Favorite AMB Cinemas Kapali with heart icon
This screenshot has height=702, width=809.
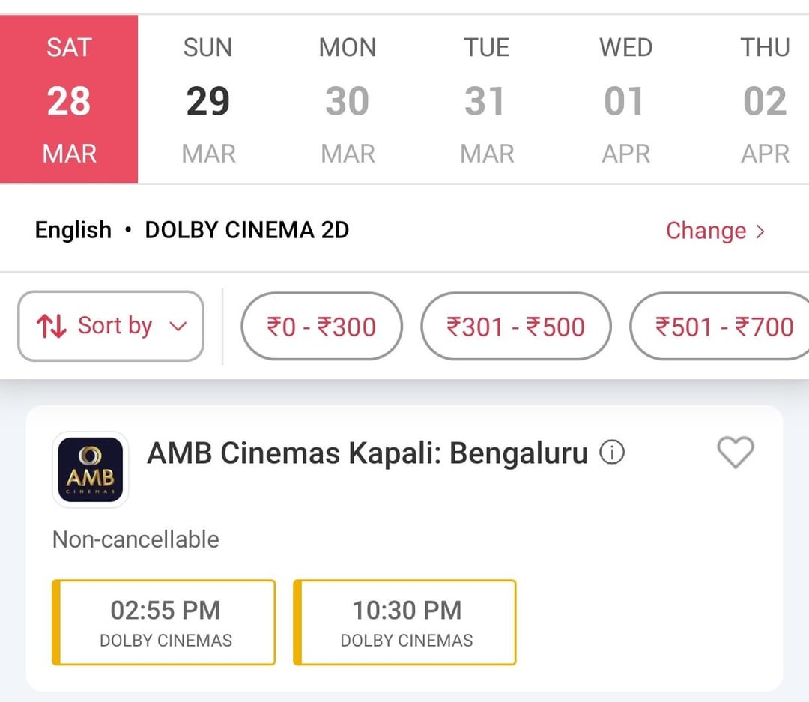[735, 453]
